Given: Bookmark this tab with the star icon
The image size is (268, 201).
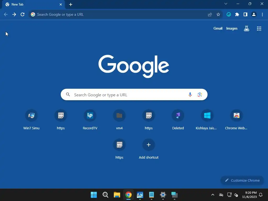Looking at the screenshot, I should tap(218, 15).
